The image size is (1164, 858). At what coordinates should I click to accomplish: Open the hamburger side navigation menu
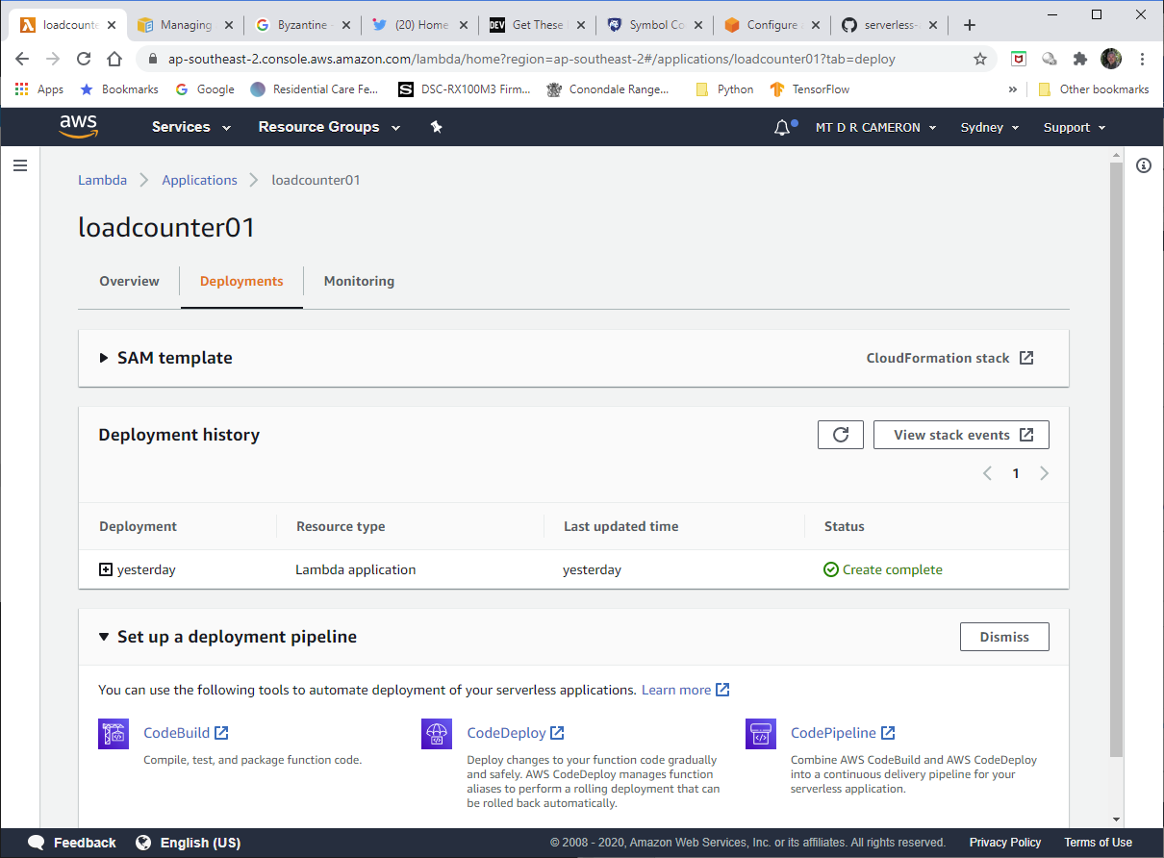[19, 165]
